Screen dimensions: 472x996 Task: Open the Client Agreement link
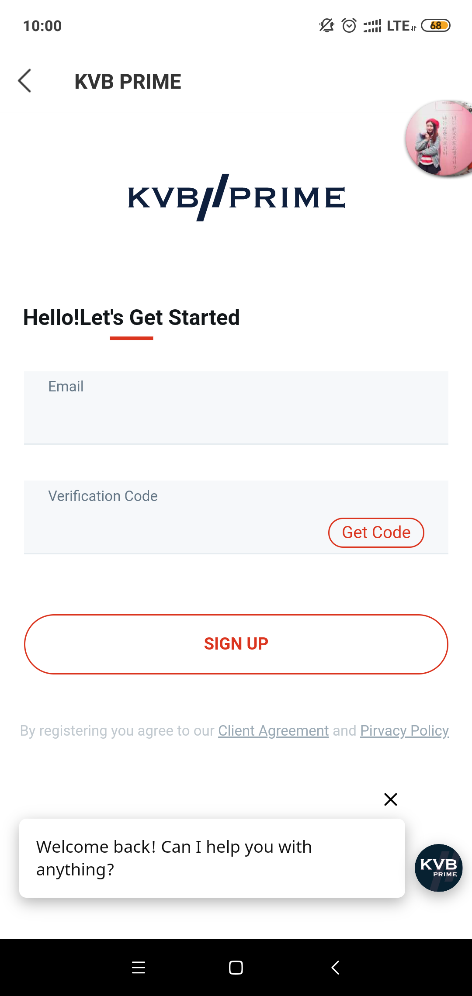(x=274, y=730)
